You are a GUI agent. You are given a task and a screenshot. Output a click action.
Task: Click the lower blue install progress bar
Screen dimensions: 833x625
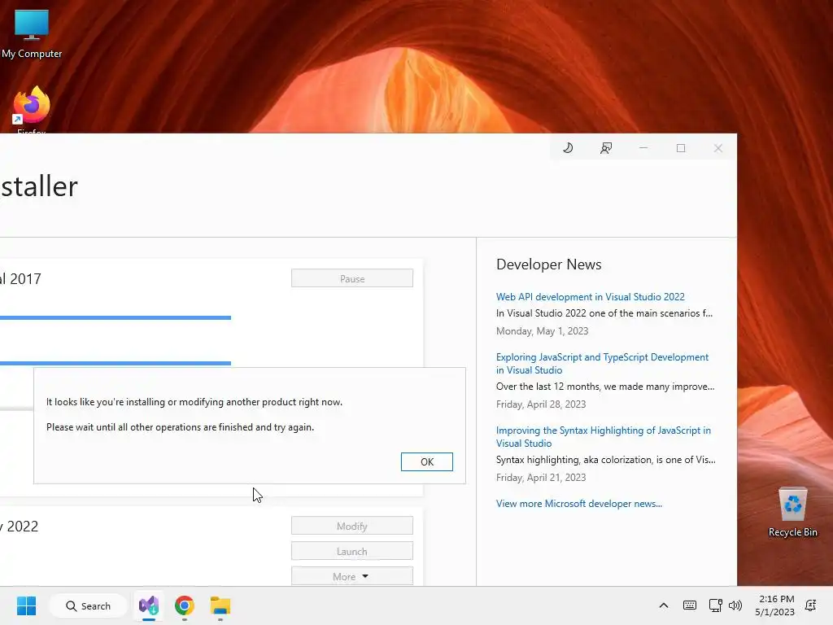tap(116, 364)
